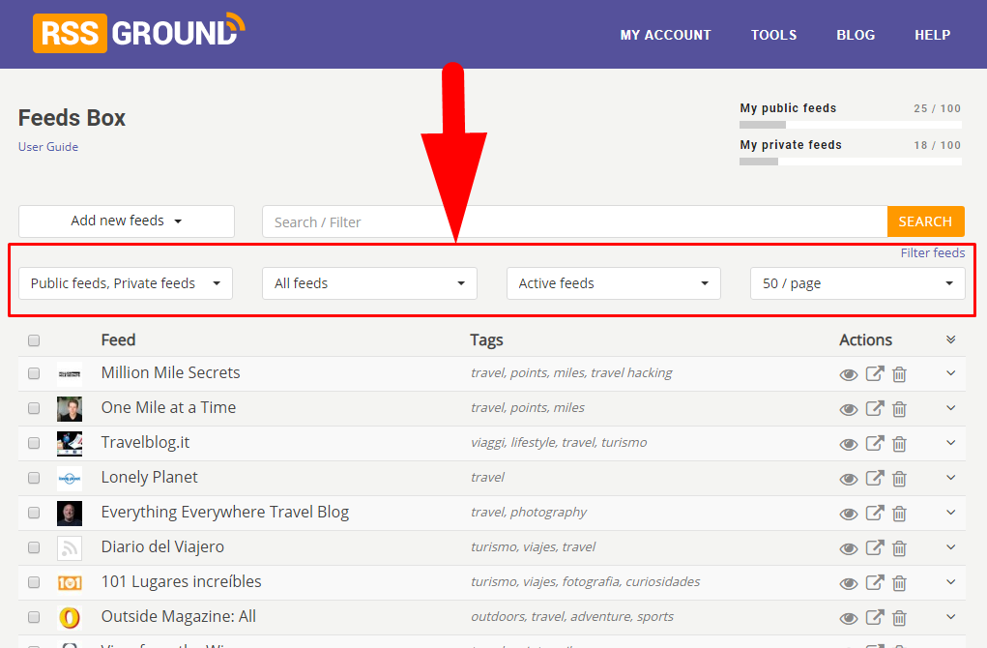The width and height of the screenshot is (987, 648).
Task: Select the Travelblog.it row checkbox
Action: click(34, 443)
